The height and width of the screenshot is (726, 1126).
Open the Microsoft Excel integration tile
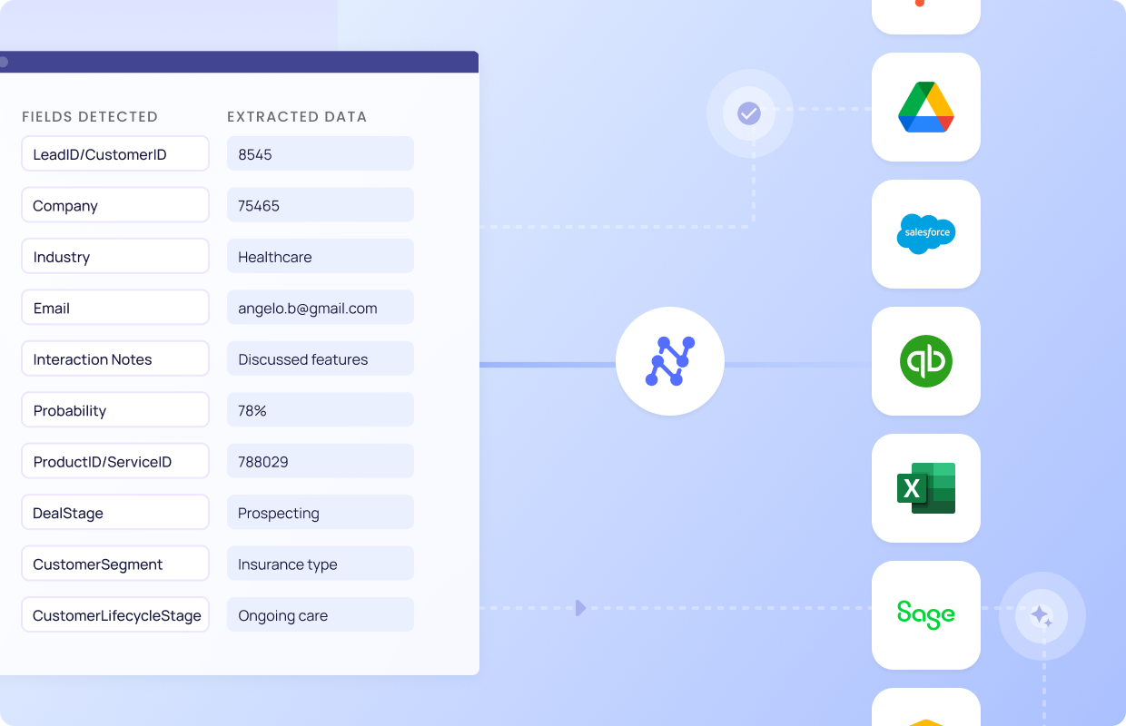coord(926,488)
